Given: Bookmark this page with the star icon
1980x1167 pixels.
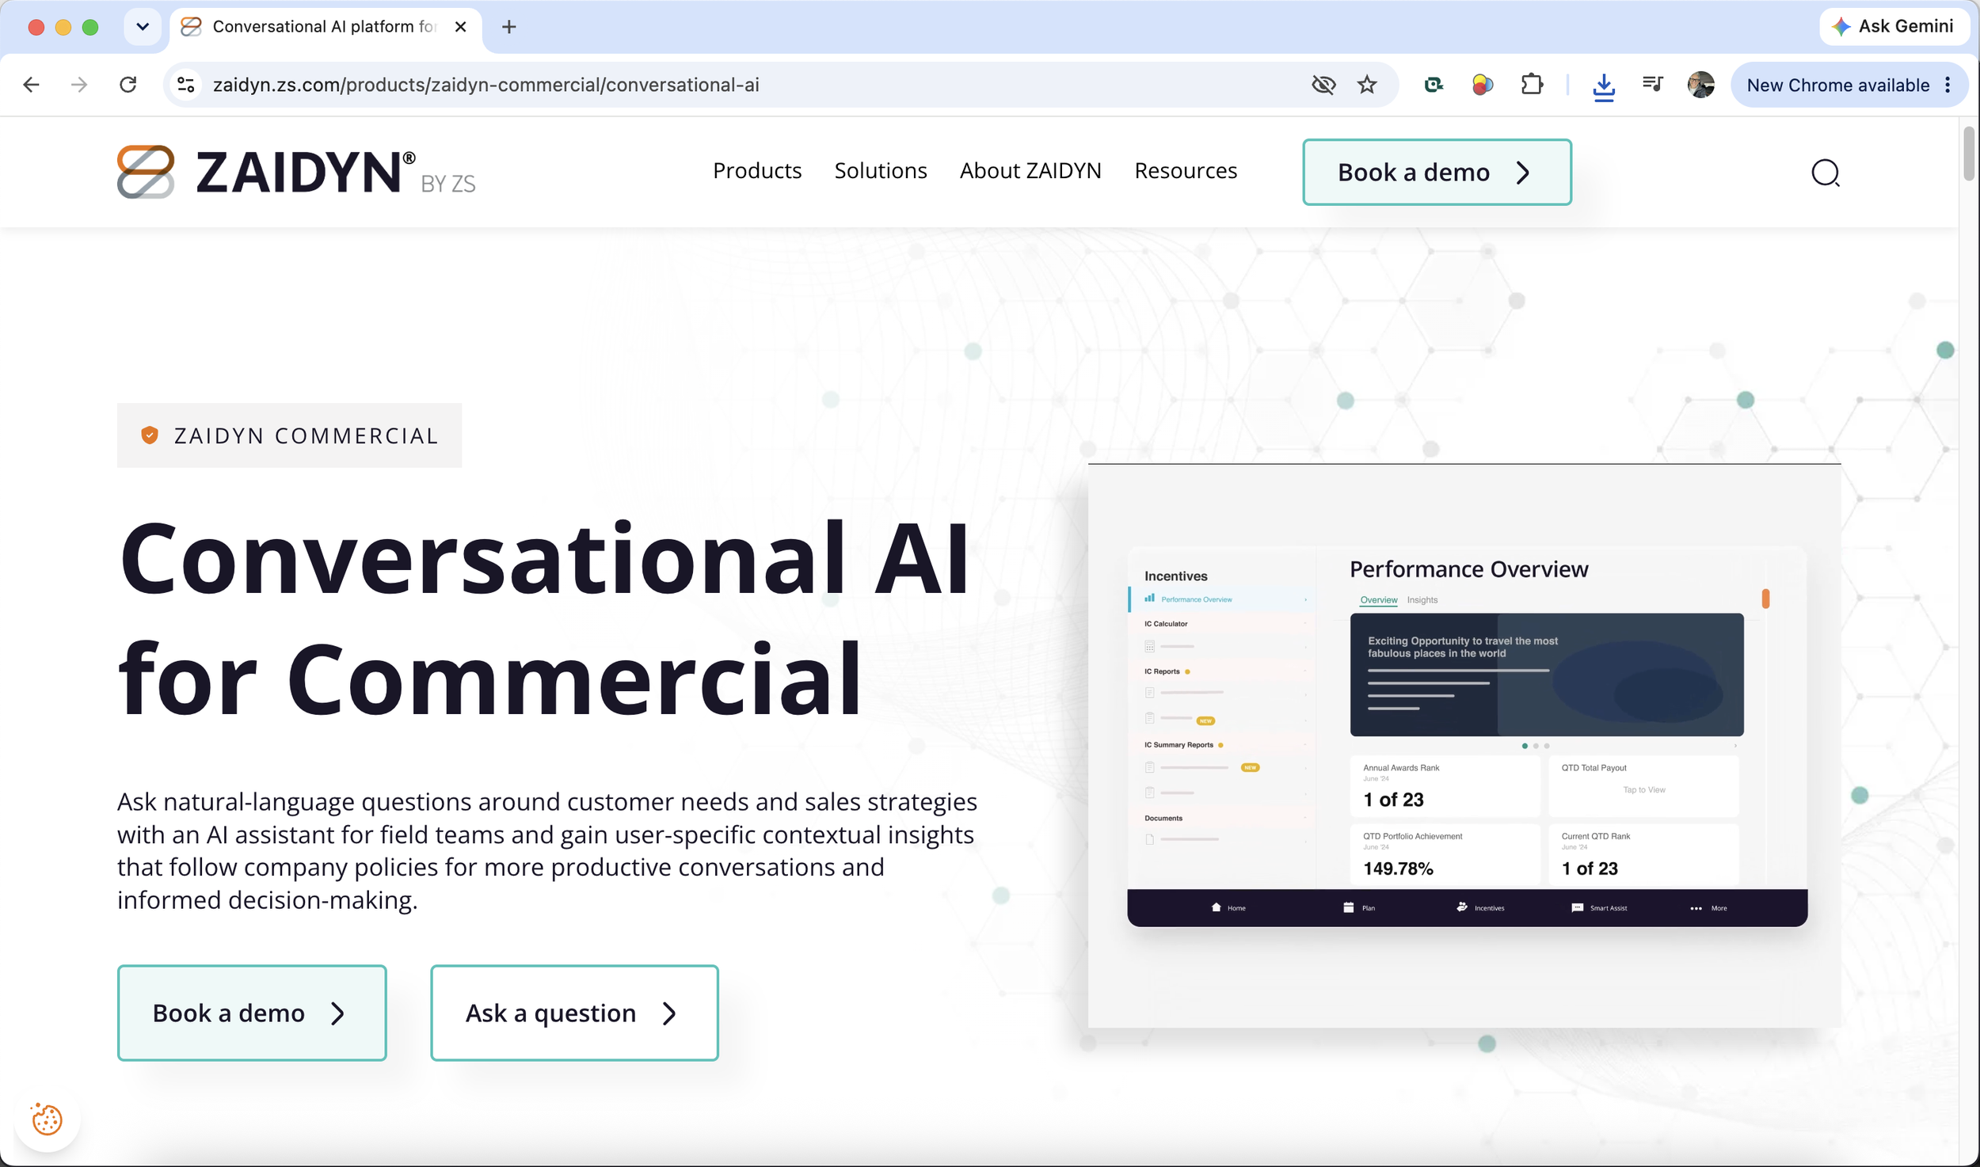Looking at the screenshot, I should coord(1367,85).
